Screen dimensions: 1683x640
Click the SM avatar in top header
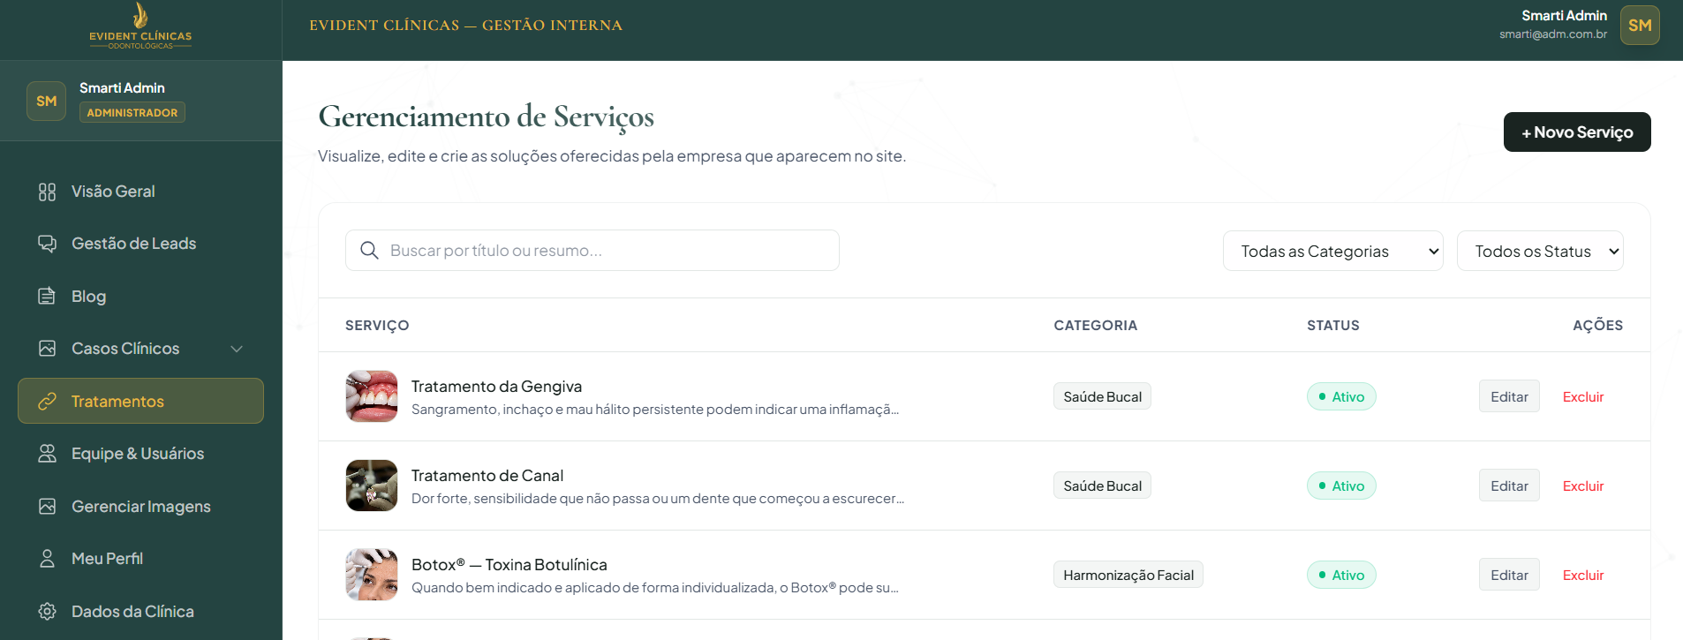pos(1640,25)
